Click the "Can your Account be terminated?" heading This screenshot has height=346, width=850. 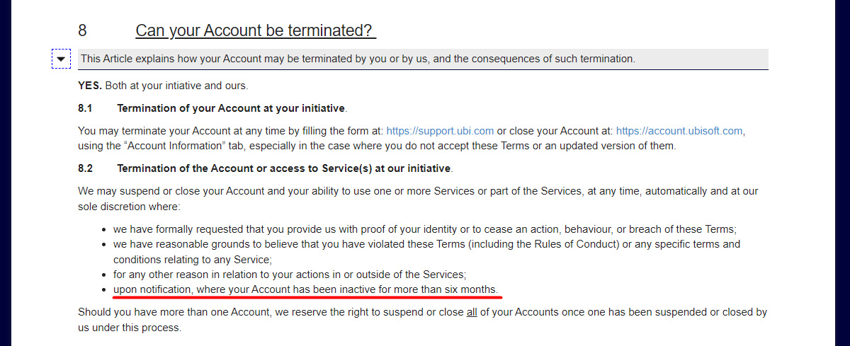point(255,31)
